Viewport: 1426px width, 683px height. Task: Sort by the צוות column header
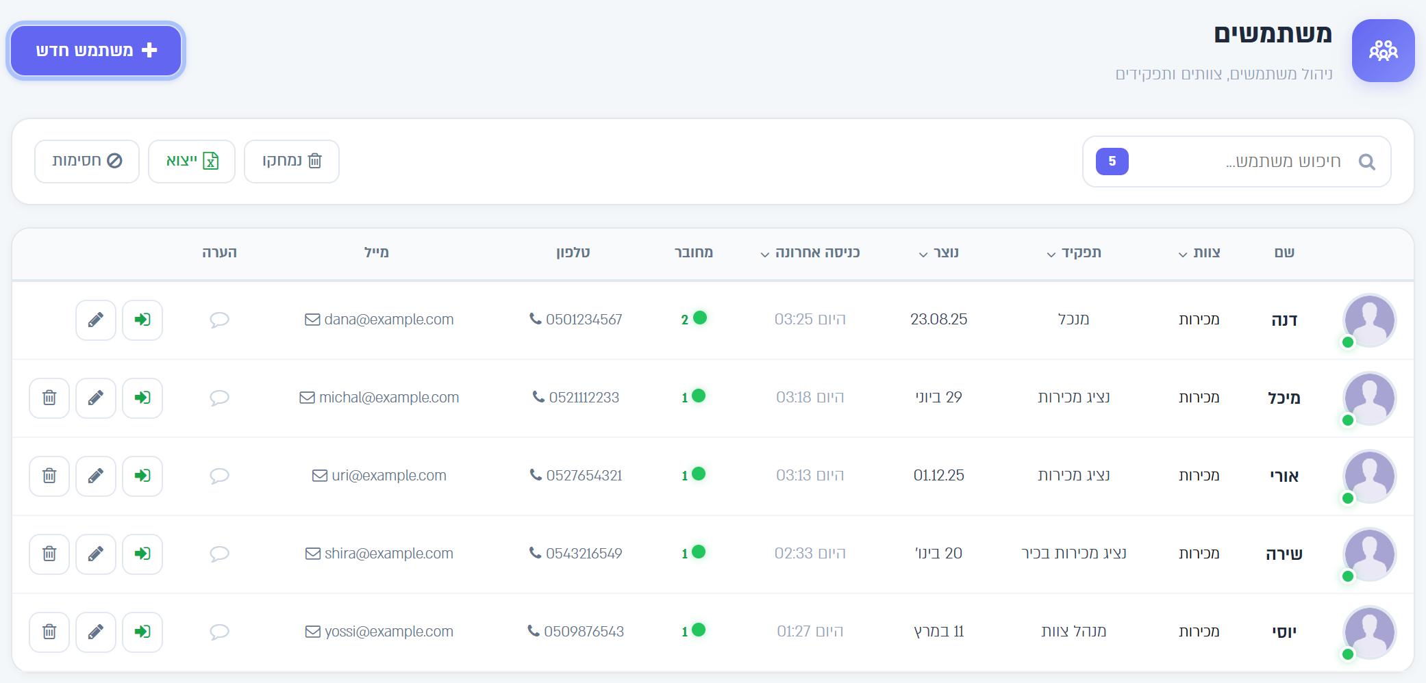coord(1199,253)
